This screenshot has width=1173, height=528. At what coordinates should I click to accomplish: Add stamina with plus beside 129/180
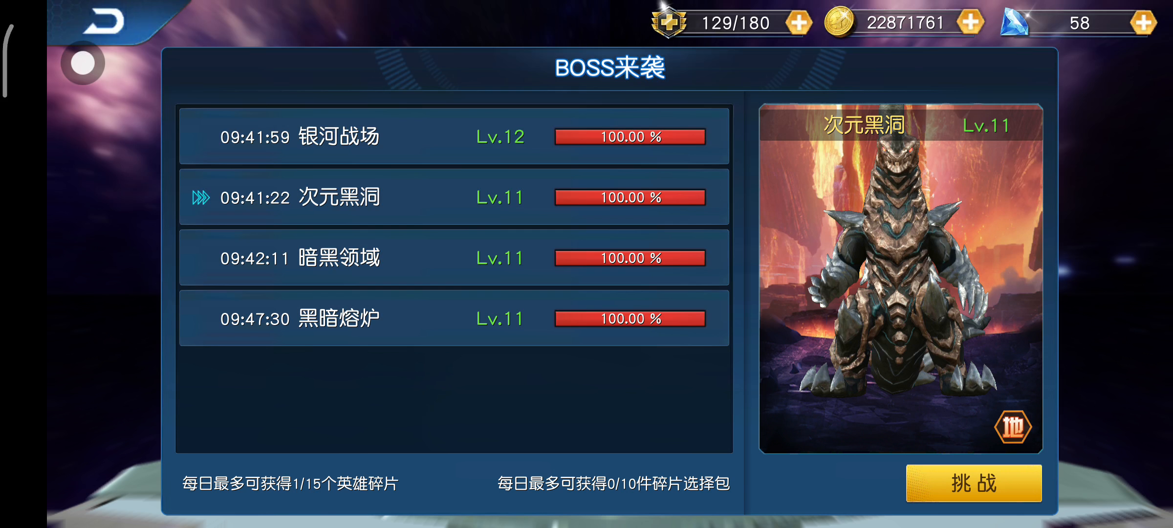(799, 22)
